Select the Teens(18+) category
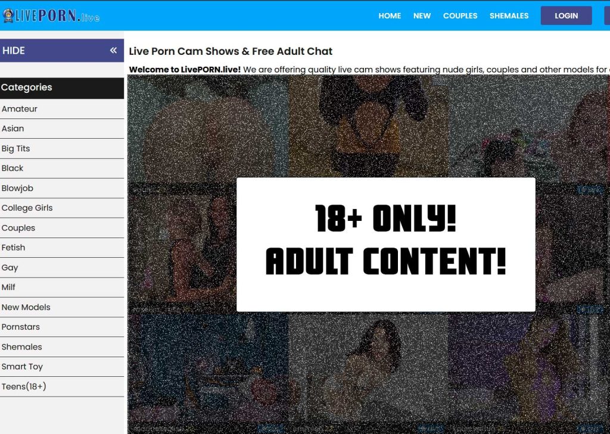The width and height of the screenshot is (610, 434). coord(24,386)
